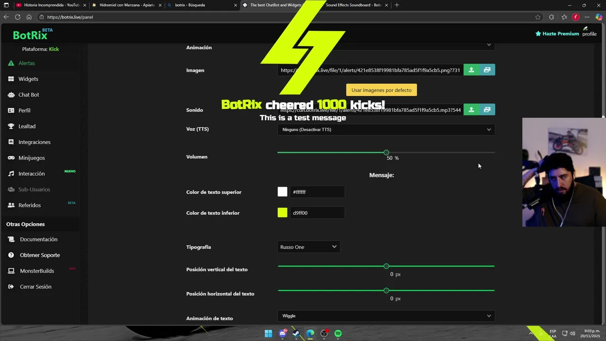Reload the page with refresh icon
The height and width of the screenshot is (341, 606).
pos(18,17)
